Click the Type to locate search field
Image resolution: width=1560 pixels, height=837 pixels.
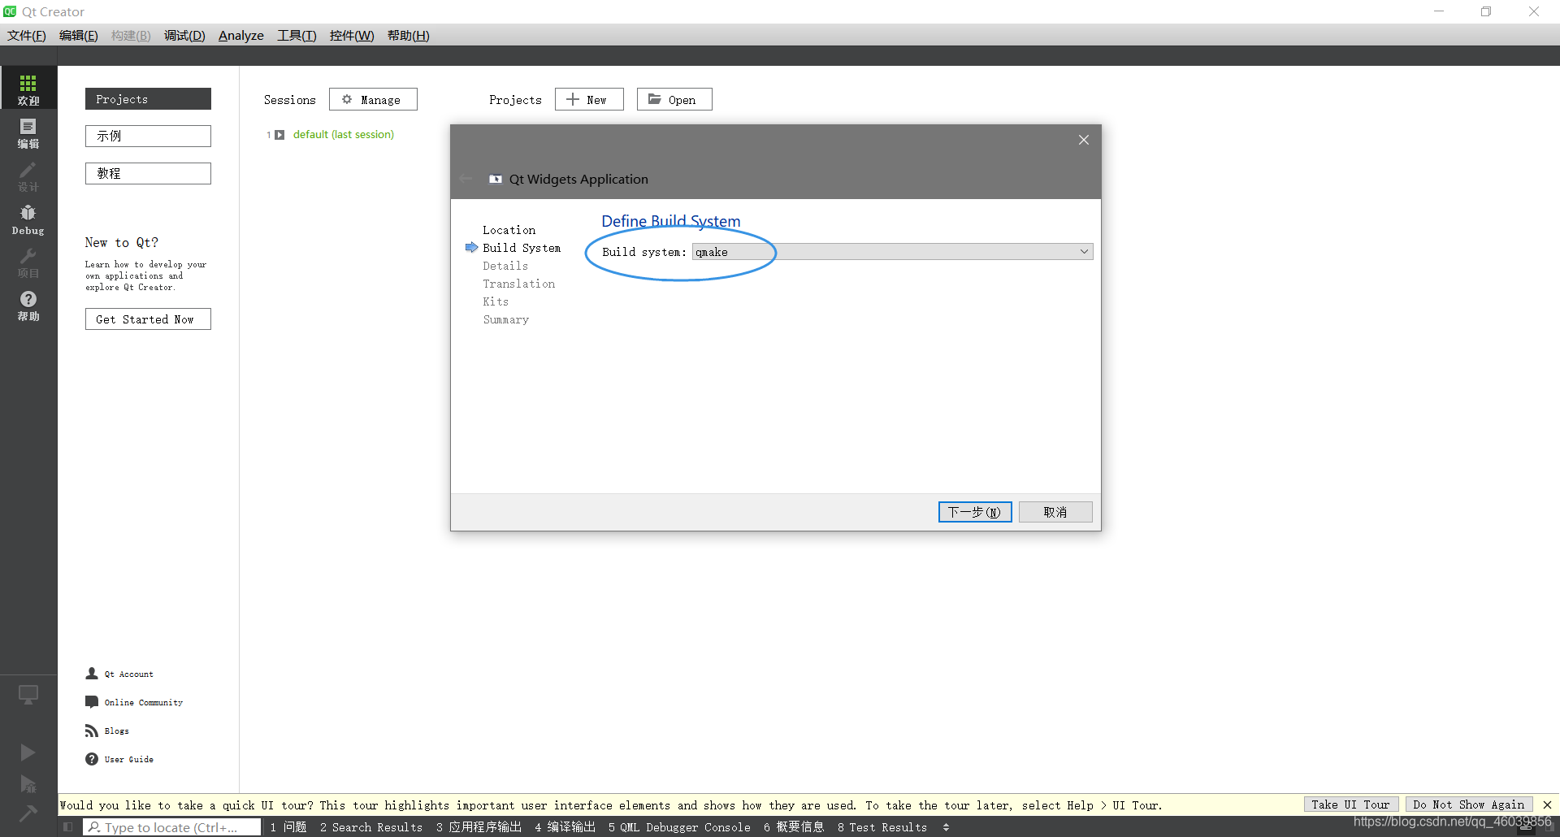click(172, 827)
